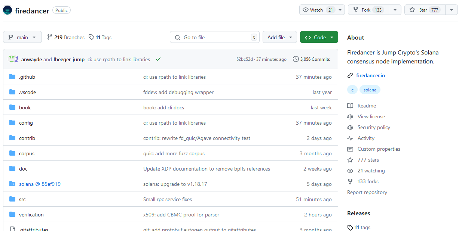Click the solana submodule folder icon

[12, 184]
